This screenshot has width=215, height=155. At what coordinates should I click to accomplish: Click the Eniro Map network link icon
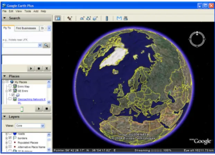(x=15, y=86)
